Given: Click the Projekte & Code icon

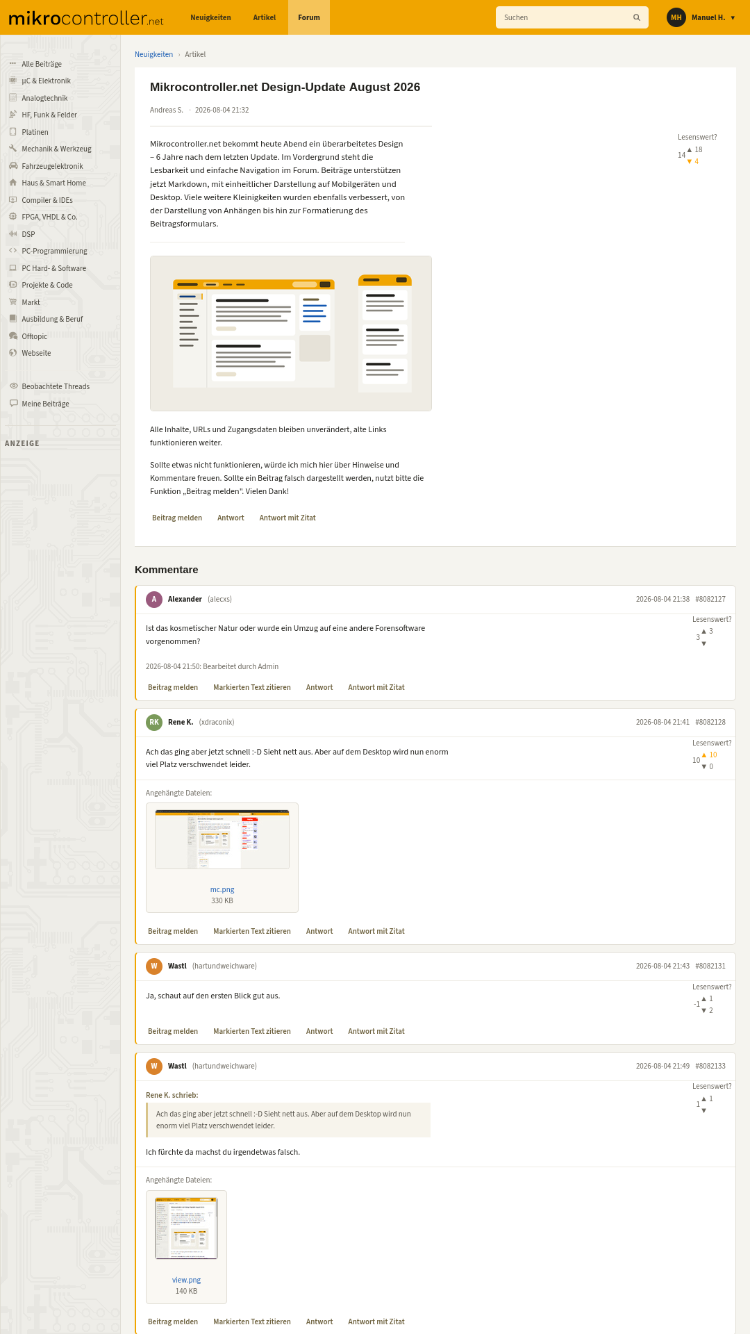Looking at the screenshot, I should [12, 285].
